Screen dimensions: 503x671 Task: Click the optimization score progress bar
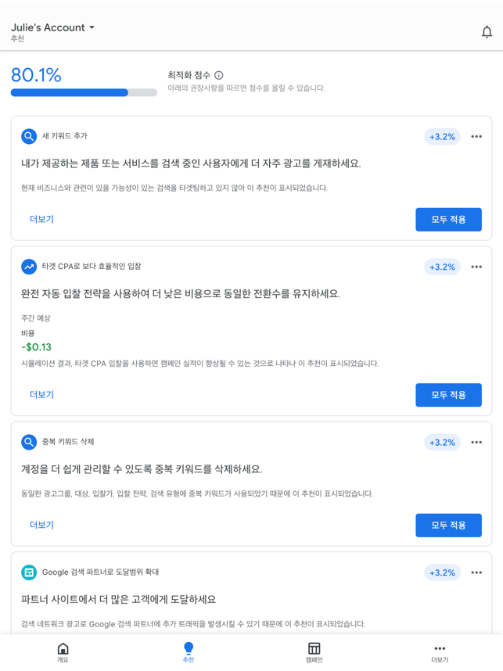[84, 92]
